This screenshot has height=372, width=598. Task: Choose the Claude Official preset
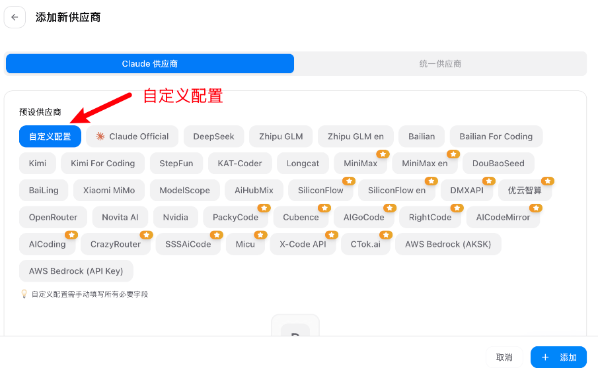pos(132,137)
